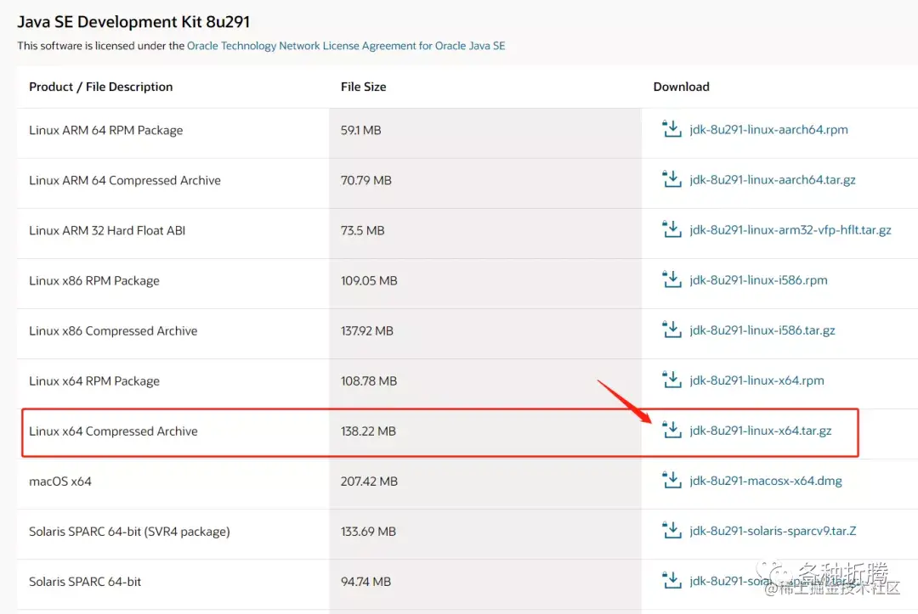Click download icon for jdk-8u291-linux-x64.rpm
Viewport: 918px width, 614px height.
[671, 380]
